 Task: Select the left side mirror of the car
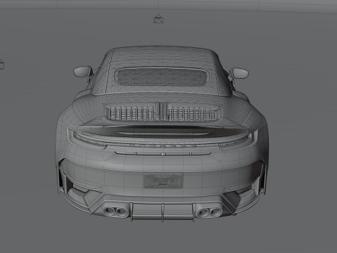pos(82,71)
